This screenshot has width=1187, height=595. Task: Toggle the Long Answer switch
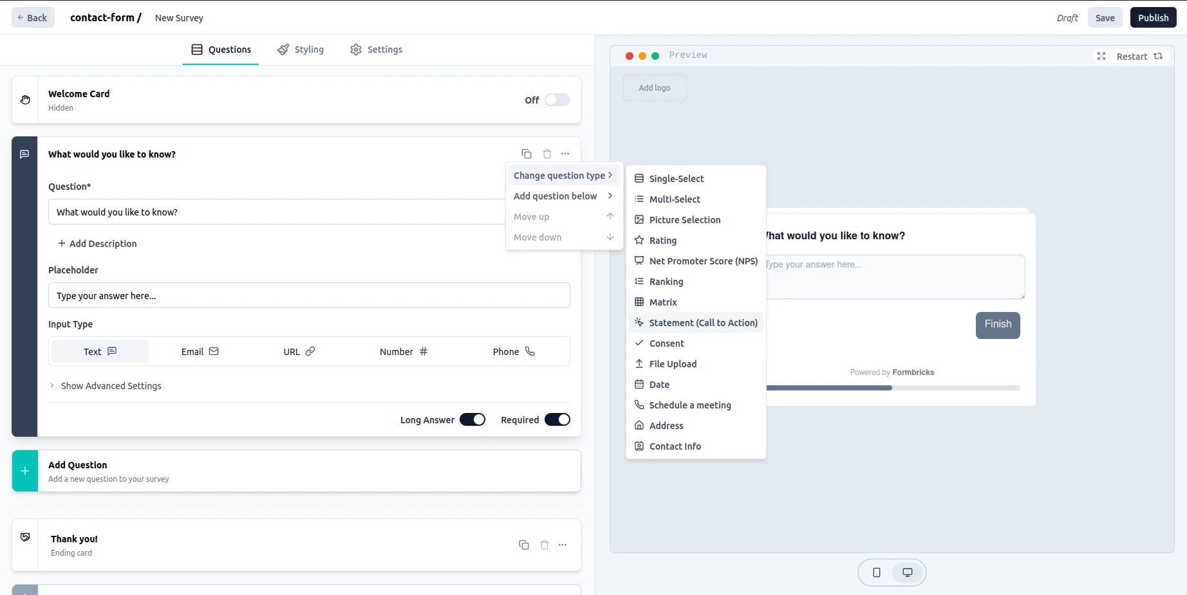point(472,419)
